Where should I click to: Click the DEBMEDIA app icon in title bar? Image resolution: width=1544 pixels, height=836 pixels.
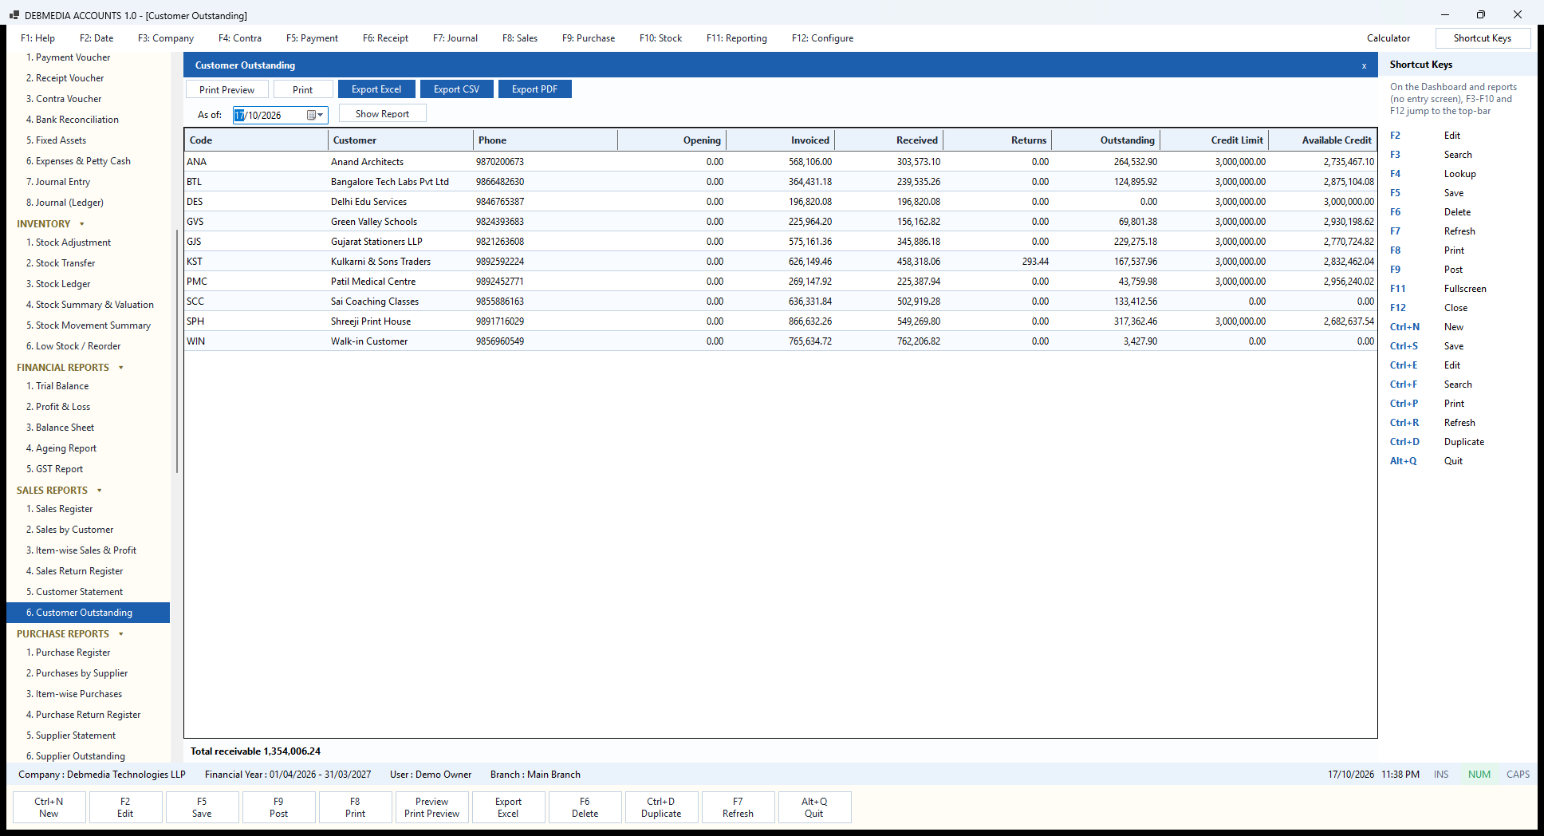click(x=14, y=15)
